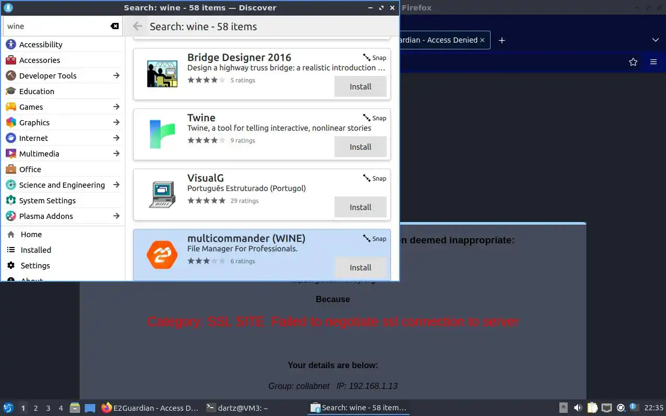Viewport: 666px width, 416px height.
Task: Open the LXQt application menu
Action: pos(8,408)
